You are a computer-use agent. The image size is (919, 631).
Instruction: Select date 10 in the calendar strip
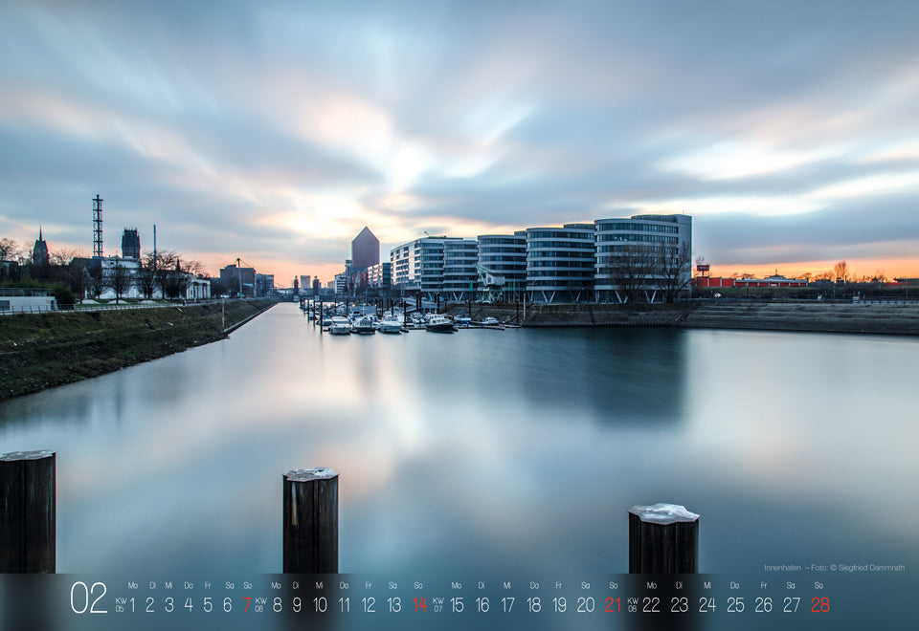click(x=320, y=604)
